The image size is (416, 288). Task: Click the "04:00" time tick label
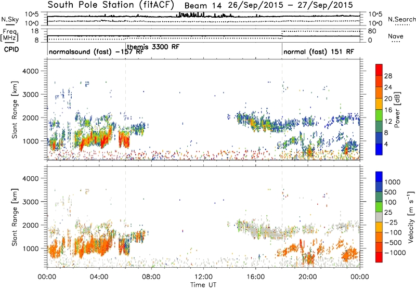coord(99,277)
